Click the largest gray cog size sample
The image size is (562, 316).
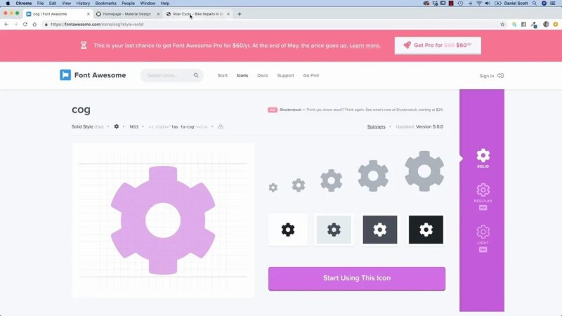coord(424,171)
